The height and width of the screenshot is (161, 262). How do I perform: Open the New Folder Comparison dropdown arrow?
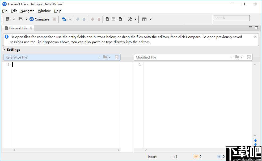[x=26, y=19]
